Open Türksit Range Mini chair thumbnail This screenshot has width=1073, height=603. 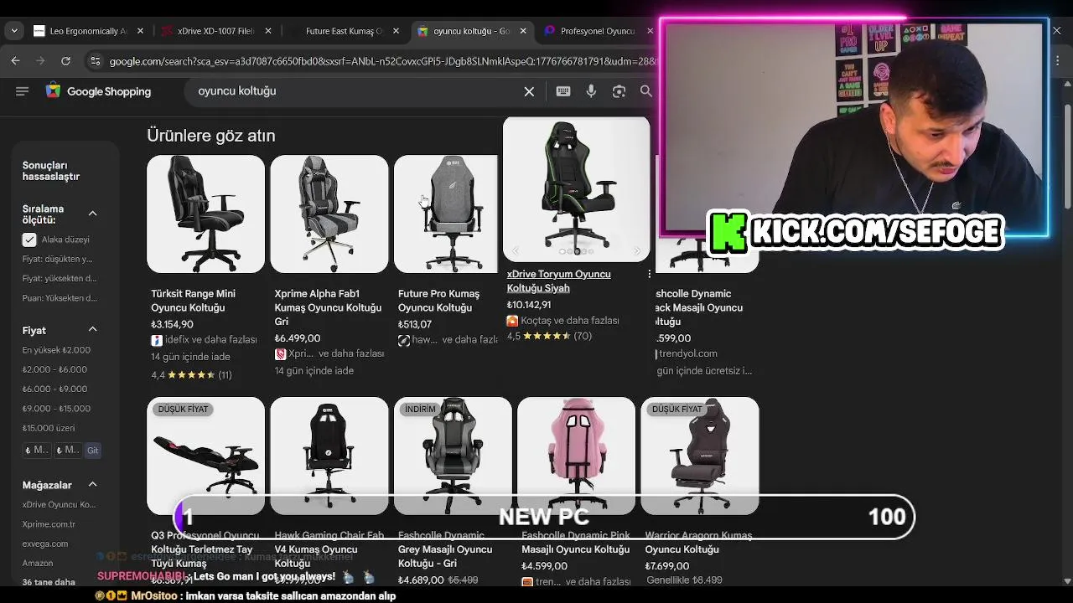pyautogui.click(x=205, y=214)
